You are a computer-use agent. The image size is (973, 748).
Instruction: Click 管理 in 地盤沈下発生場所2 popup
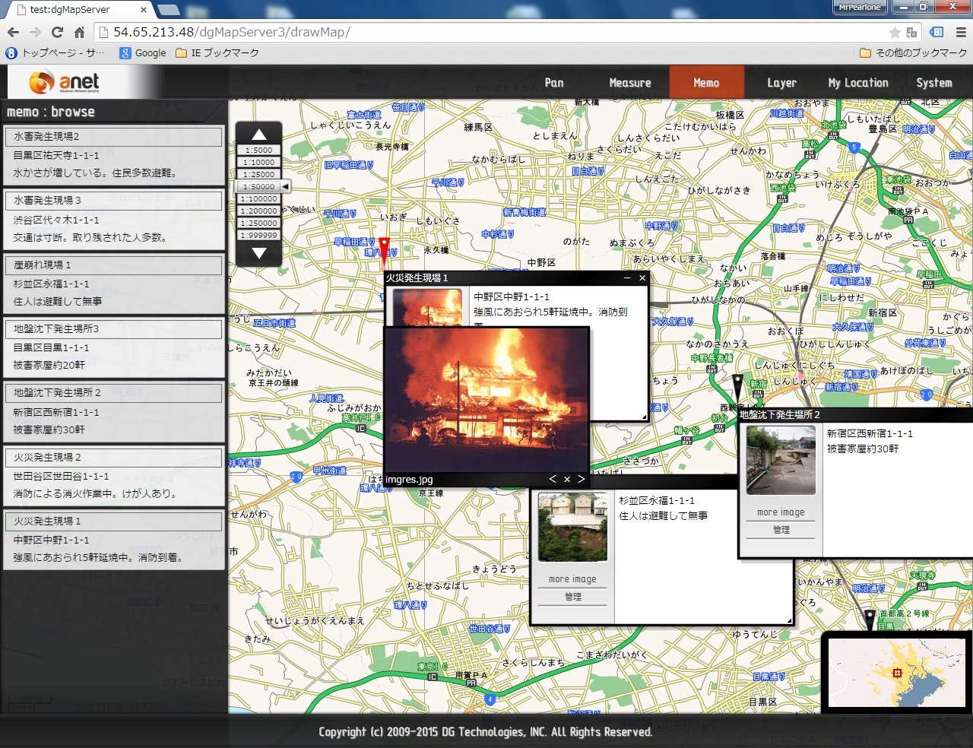[x=781, y=530]
